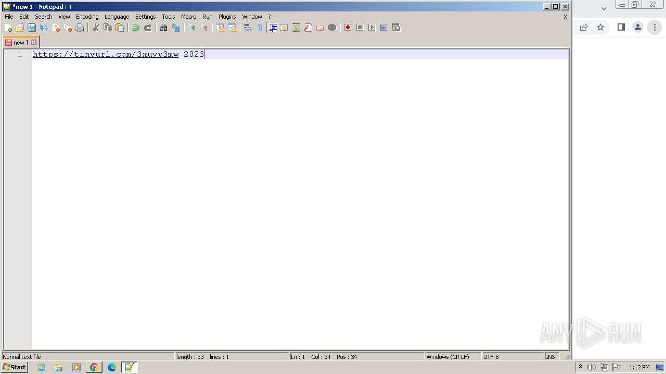Screen dimensions: 666x374
Task: Start macro recording with red button
Action: point(348,28)
